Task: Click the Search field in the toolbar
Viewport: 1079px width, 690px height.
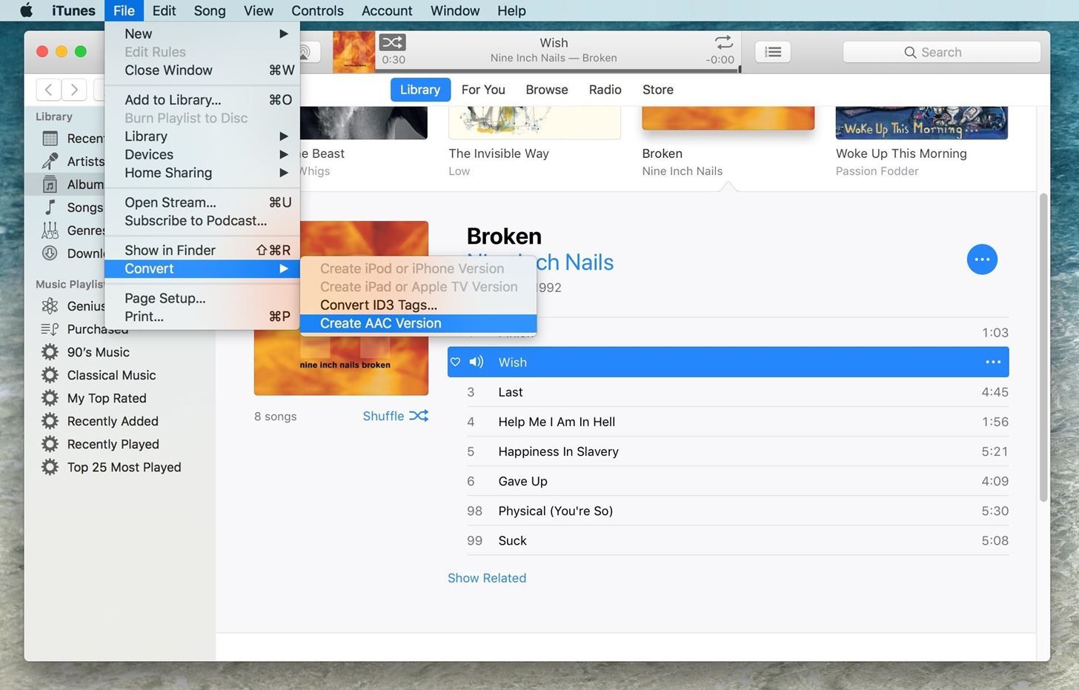Action: 941,52
